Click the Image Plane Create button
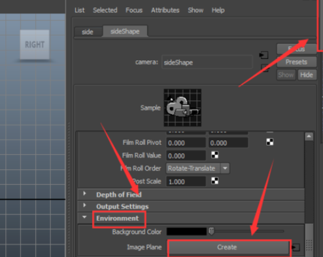Screen dimensions: 323x257 pyautogui.click(x=229, y=247)
